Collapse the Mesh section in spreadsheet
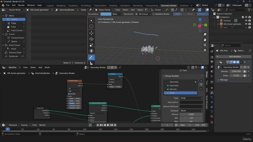 pyautogui.click(x=3, y=16)
